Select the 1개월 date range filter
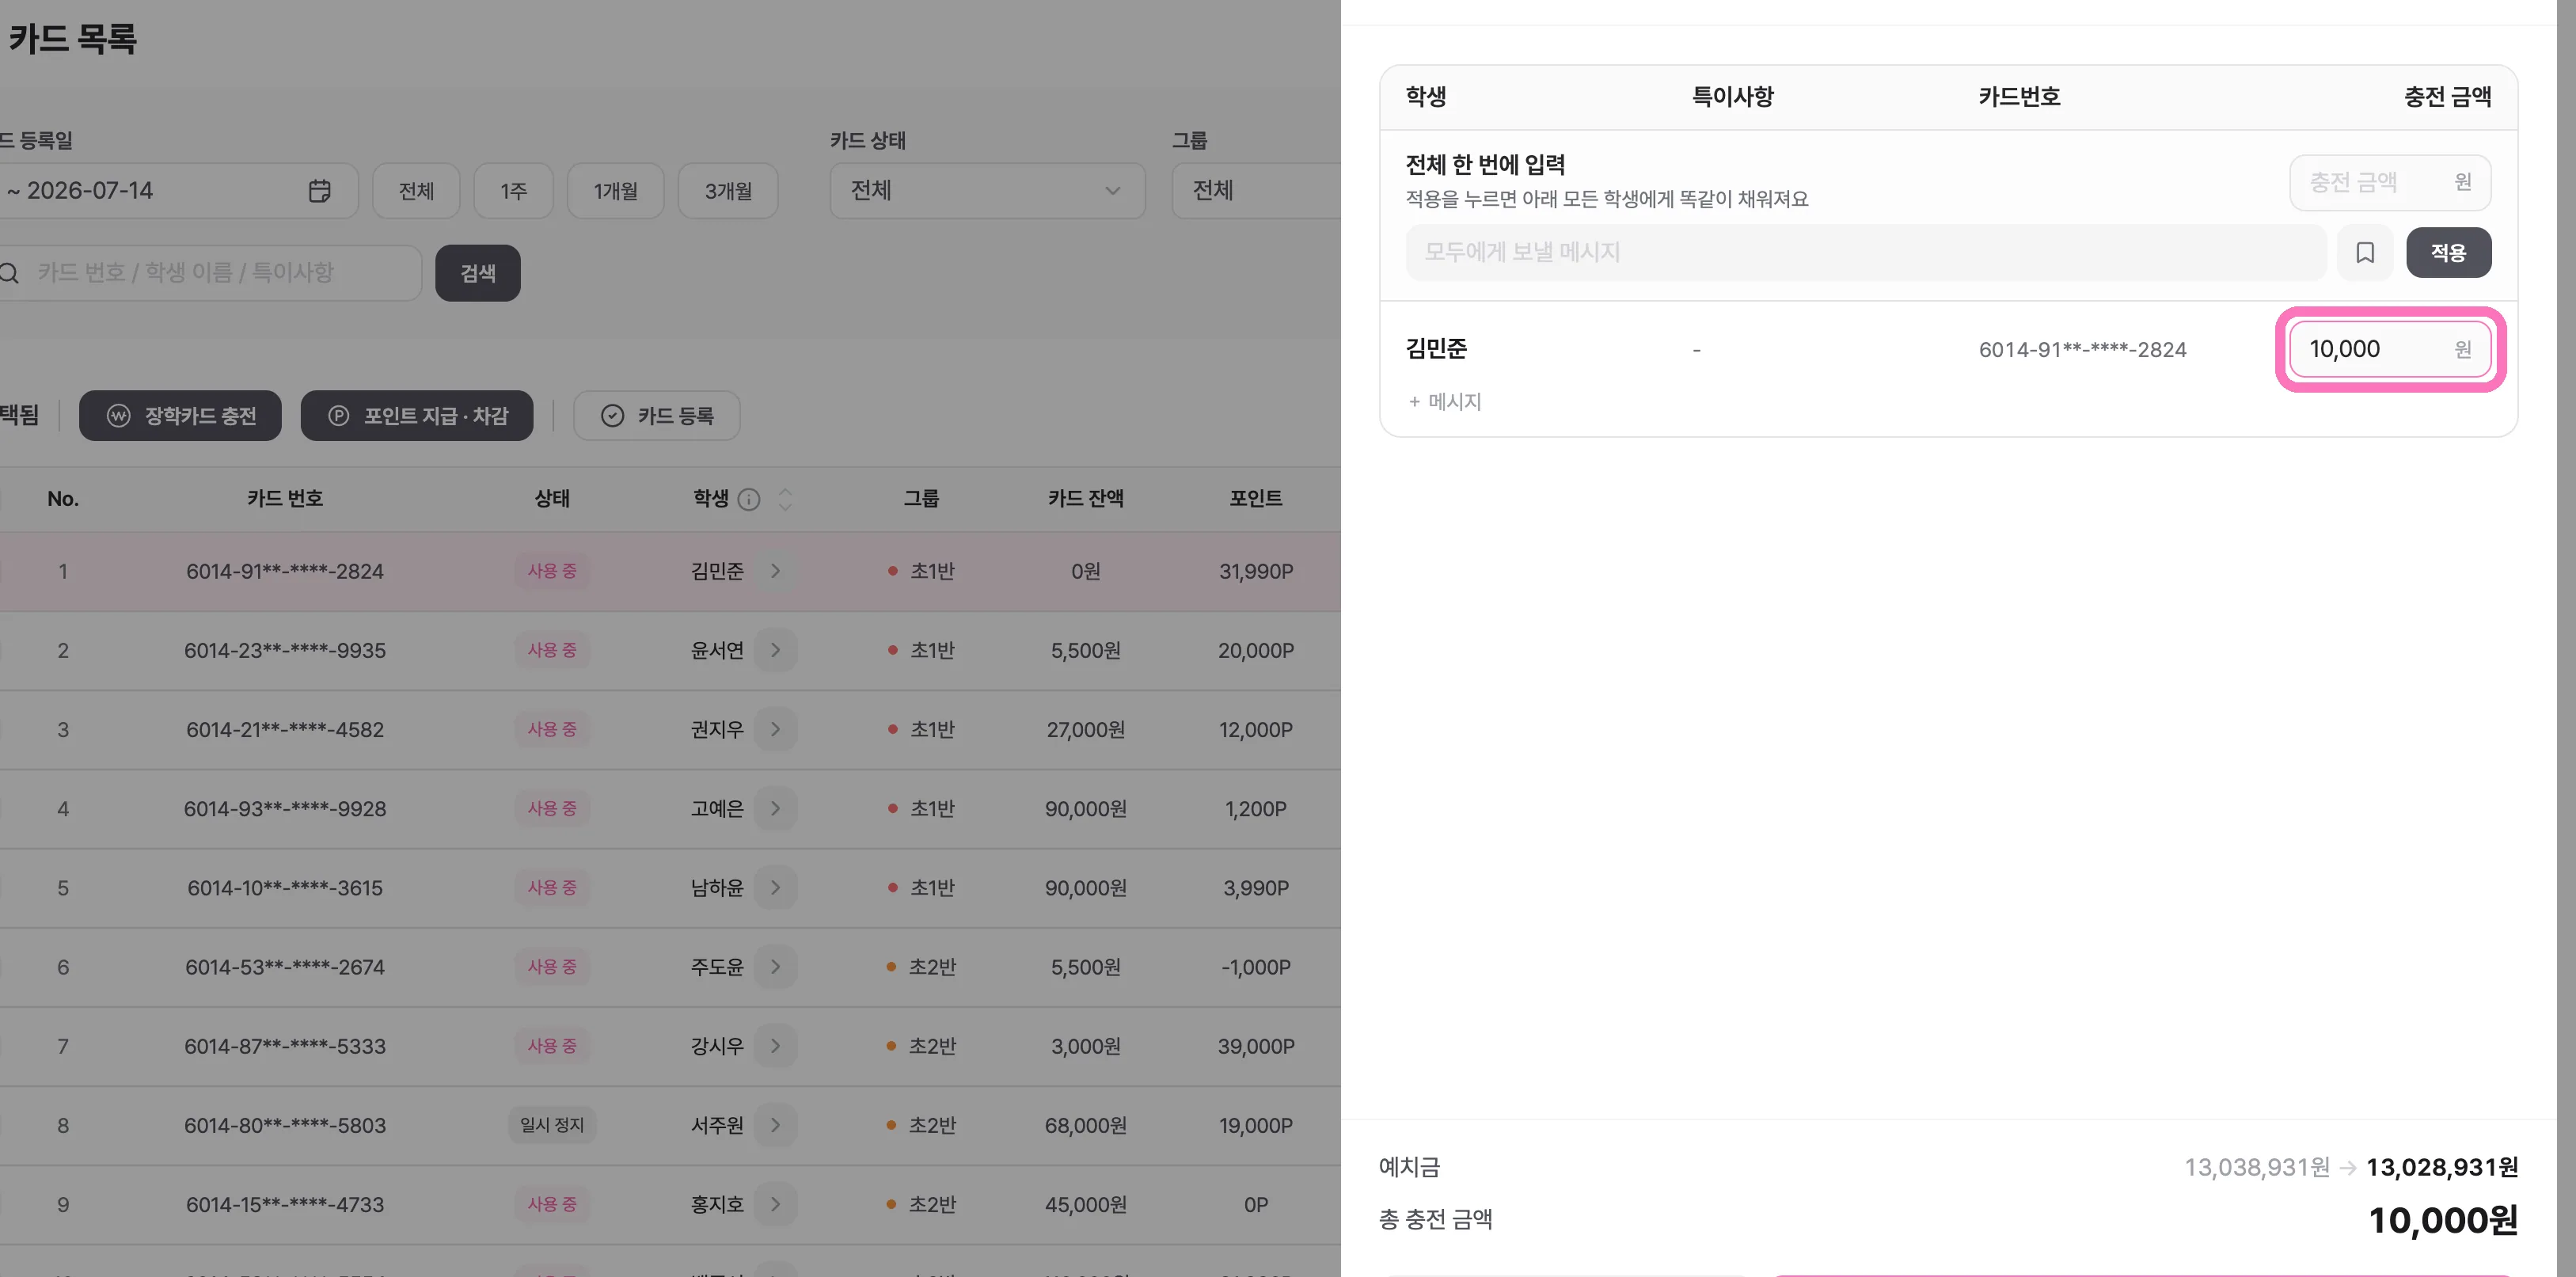The image size is (2576, 1277). point(615,191)
